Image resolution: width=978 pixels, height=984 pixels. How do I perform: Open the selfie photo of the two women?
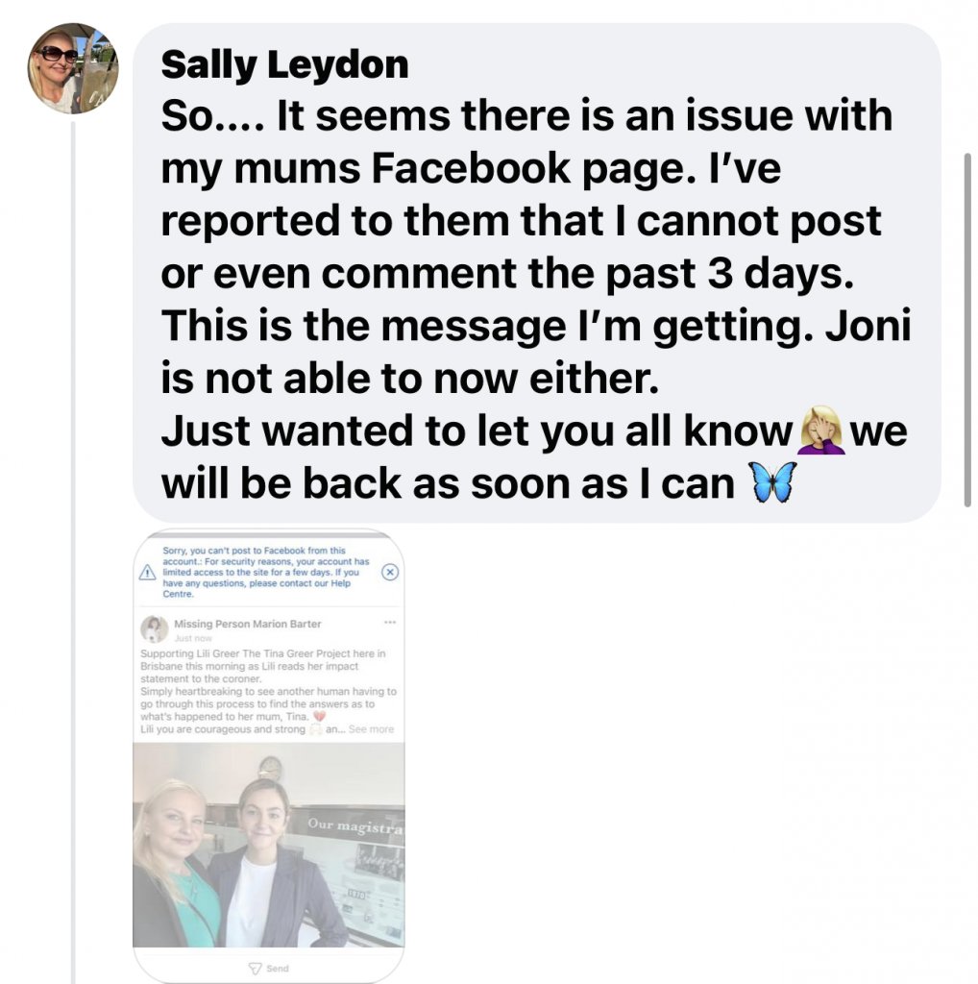click(268, 844)
